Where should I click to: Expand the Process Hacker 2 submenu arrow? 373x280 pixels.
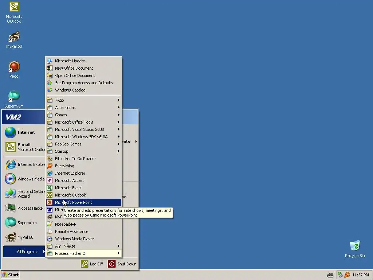coord(118,253)
